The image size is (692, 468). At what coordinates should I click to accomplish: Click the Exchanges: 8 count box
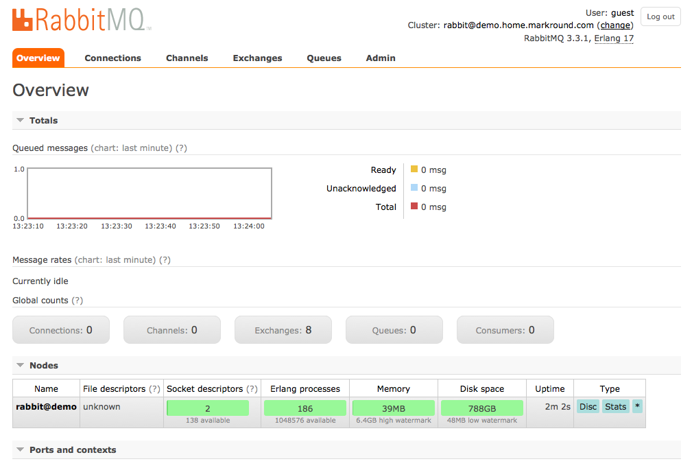point(283,330)
